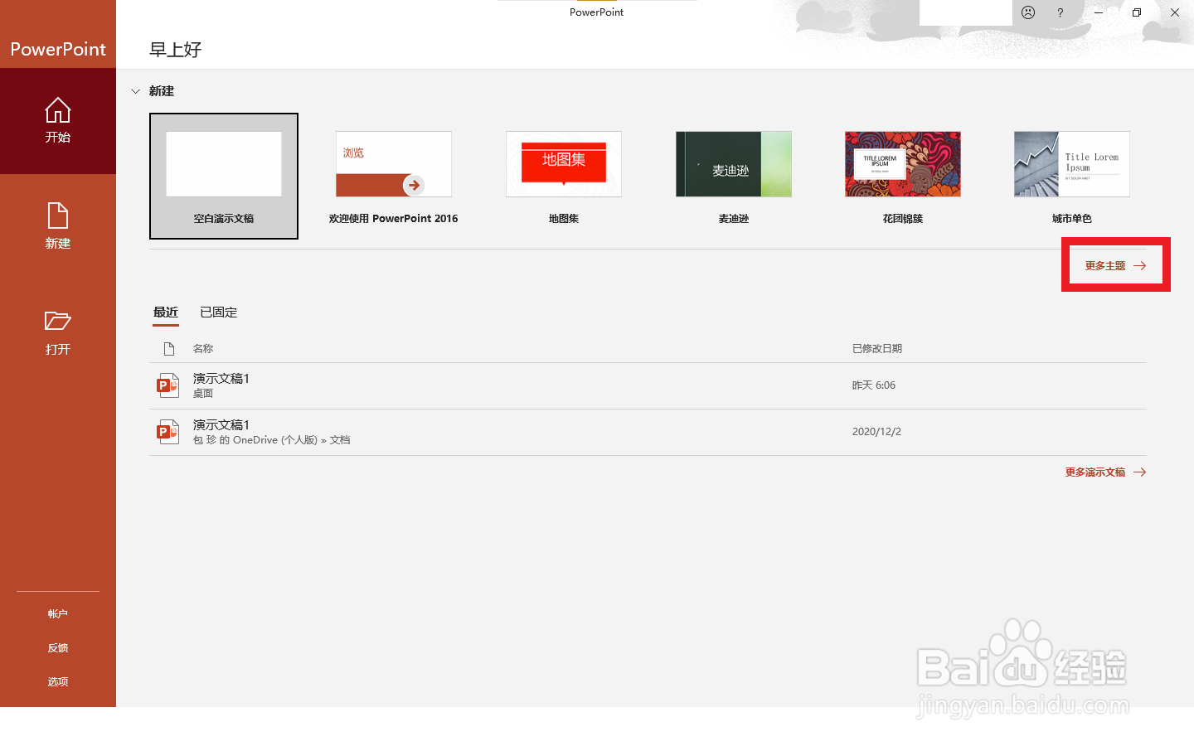Close the PowerPoint window

(1175, 12)
